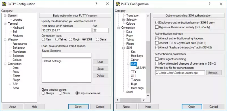Select the Telnet connection type radio

(x=57, y=39)
